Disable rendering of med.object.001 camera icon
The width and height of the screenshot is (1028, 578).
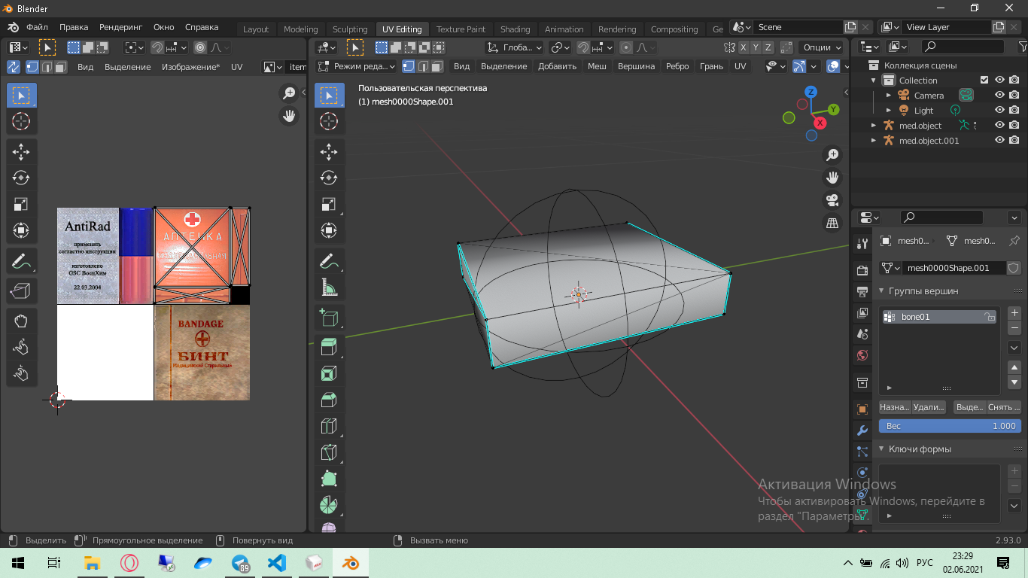[1014, 141]
